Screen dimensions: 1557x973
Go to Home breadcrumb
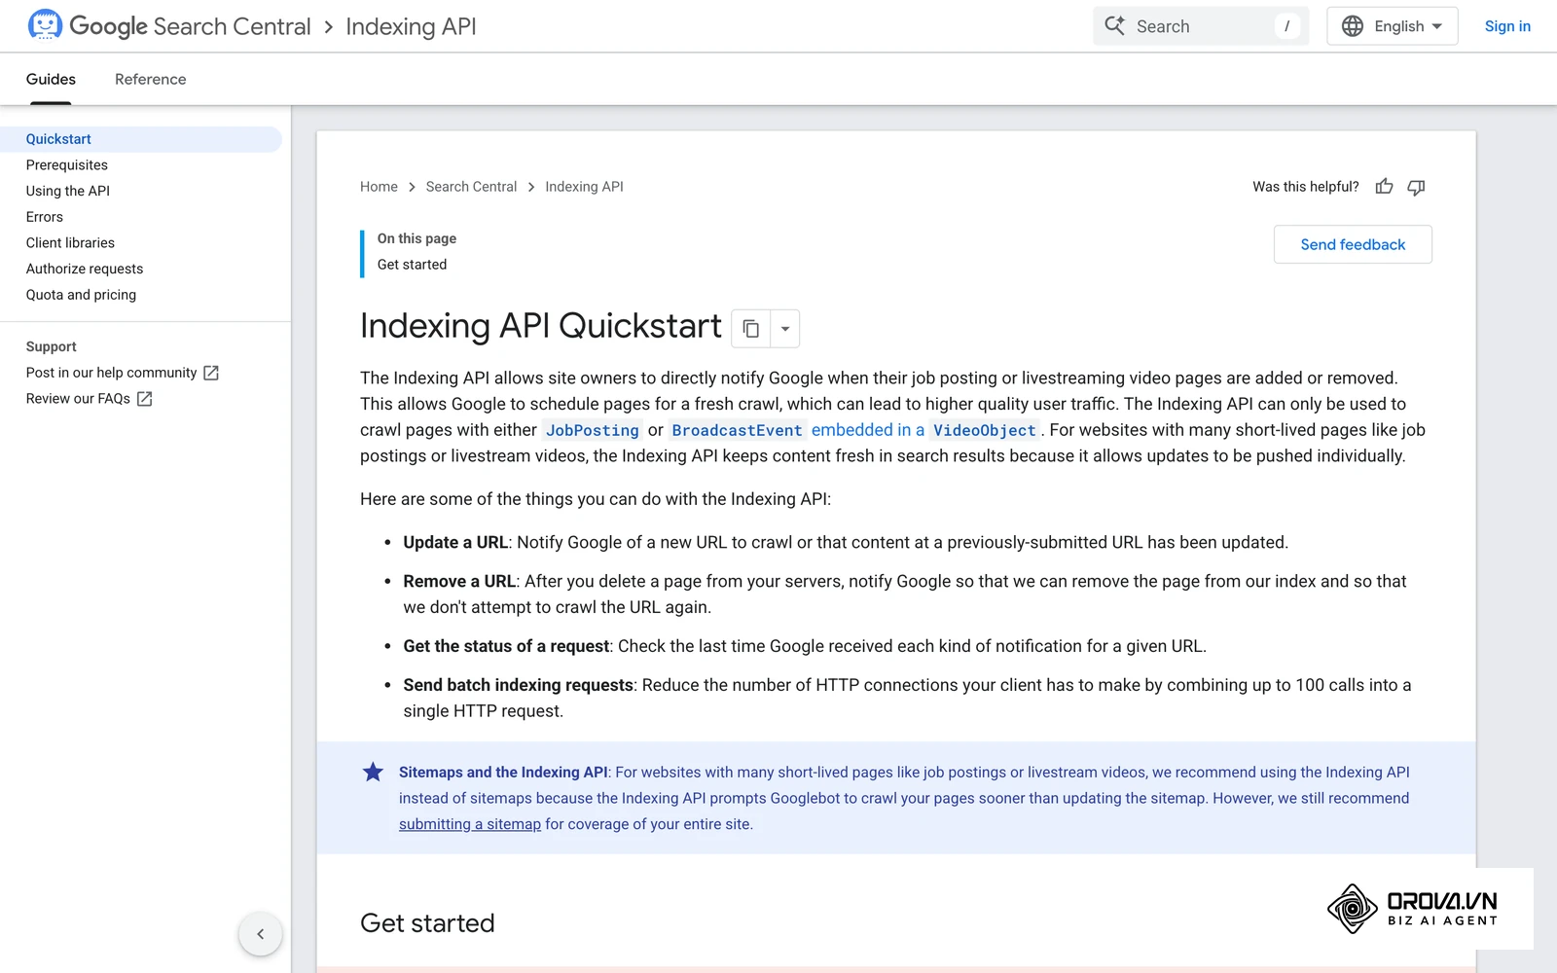tap(379, 187)
